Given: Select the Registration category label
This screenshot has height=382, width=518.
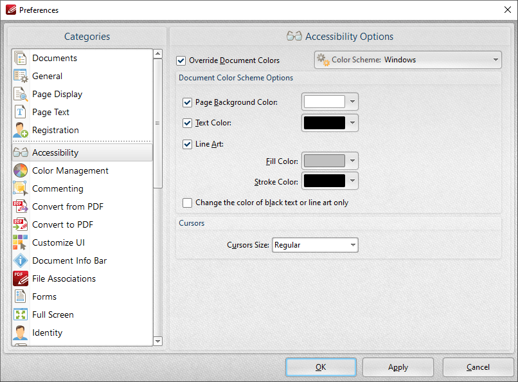Looking at the screenshot, I should click(55, 130).
